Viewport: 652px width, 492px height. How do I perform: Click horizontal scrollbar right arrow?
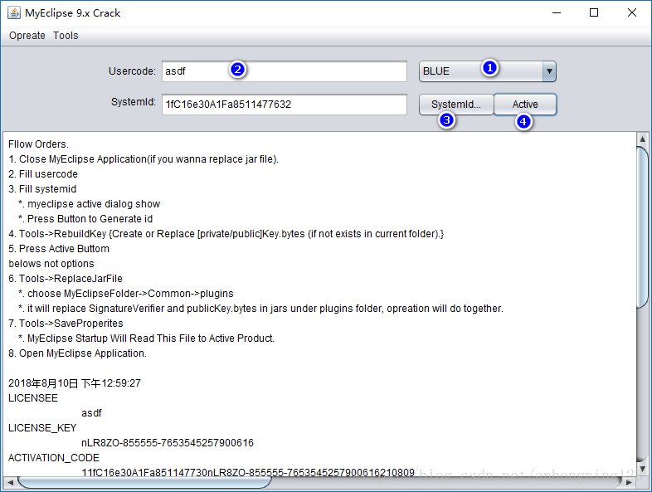coord(629,482)
